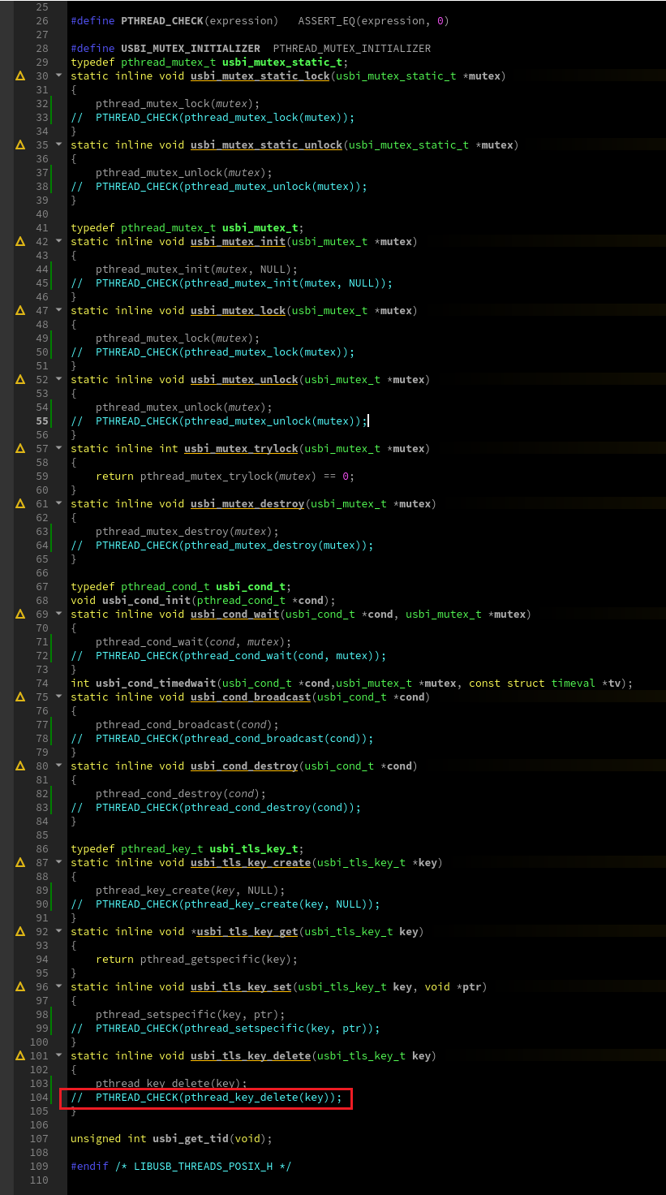Click the warning icon on line 35
The height and width of the screenshot is (1195, 666).
(x=20, y=145)
